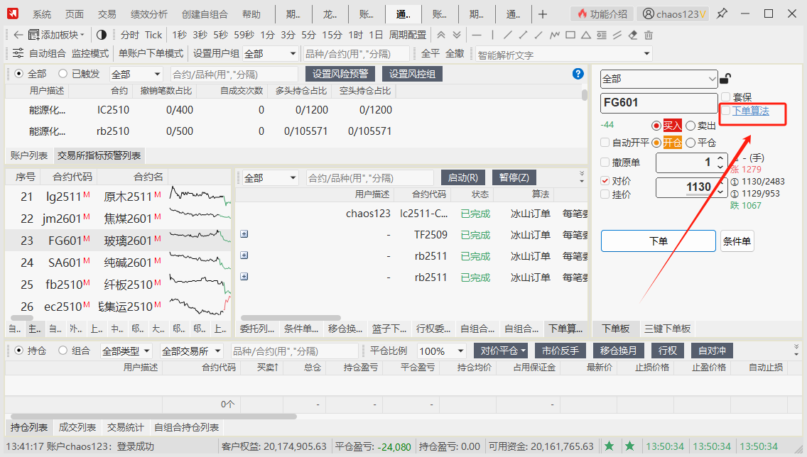807x457 pixels.
Task: Switch to the 成交列表 tab
Action: point(77,427)
